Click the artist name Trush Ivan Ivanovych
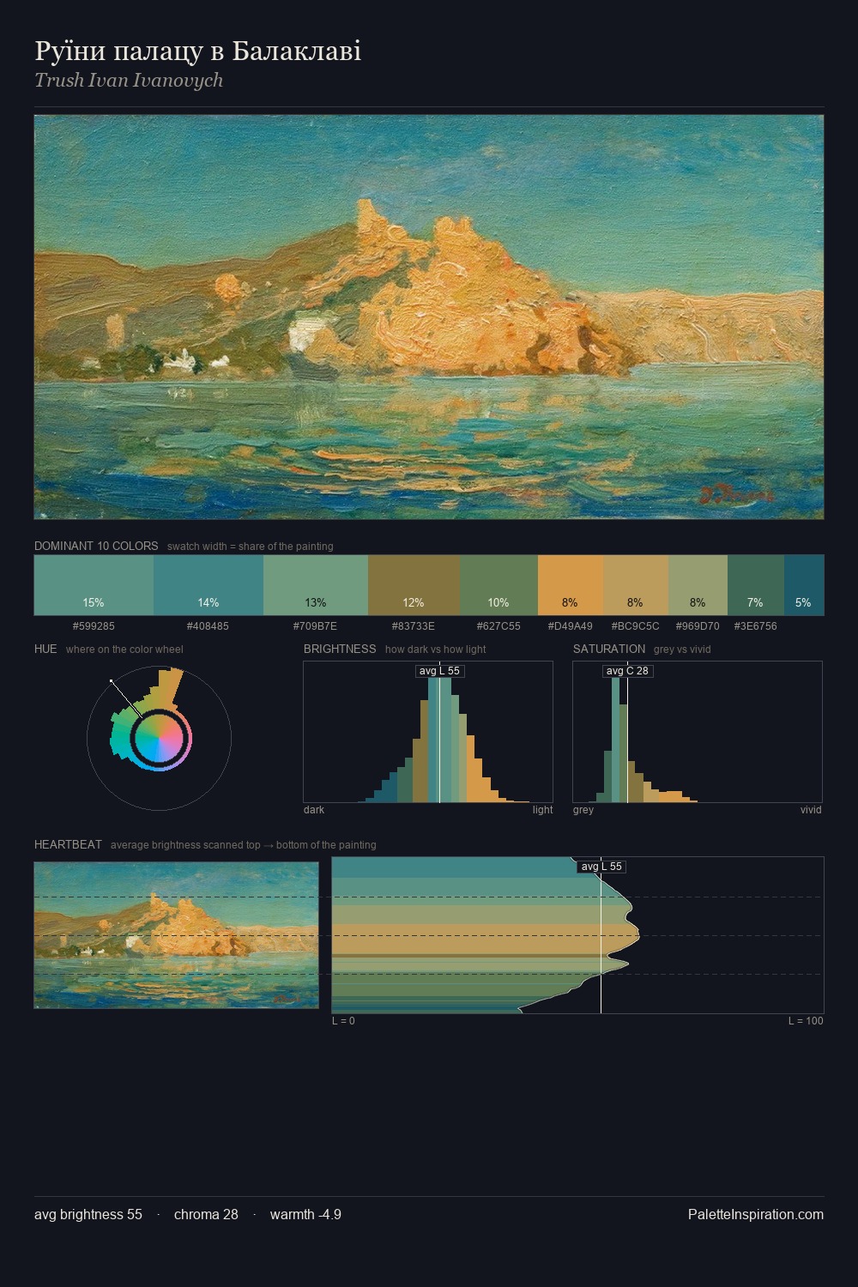Image resolution: width=858 pixels, height=1287 pixels. tap(129, 81)
